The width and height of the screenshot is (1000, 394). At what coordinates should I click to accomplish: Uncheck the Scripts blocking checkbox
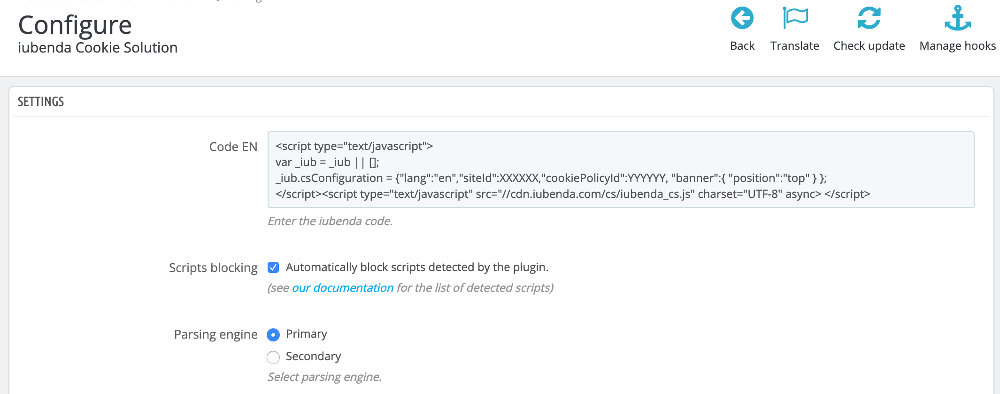tap(273, 267)
